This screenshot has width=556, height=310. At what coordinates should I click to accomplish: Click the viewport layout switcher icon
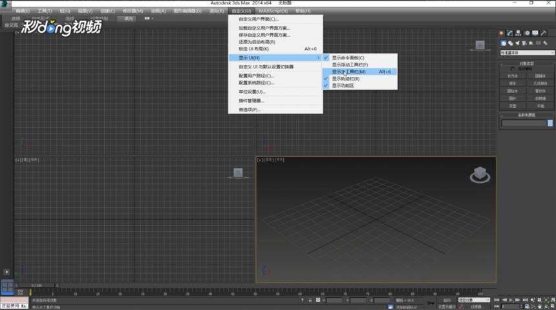coord(7,287)
